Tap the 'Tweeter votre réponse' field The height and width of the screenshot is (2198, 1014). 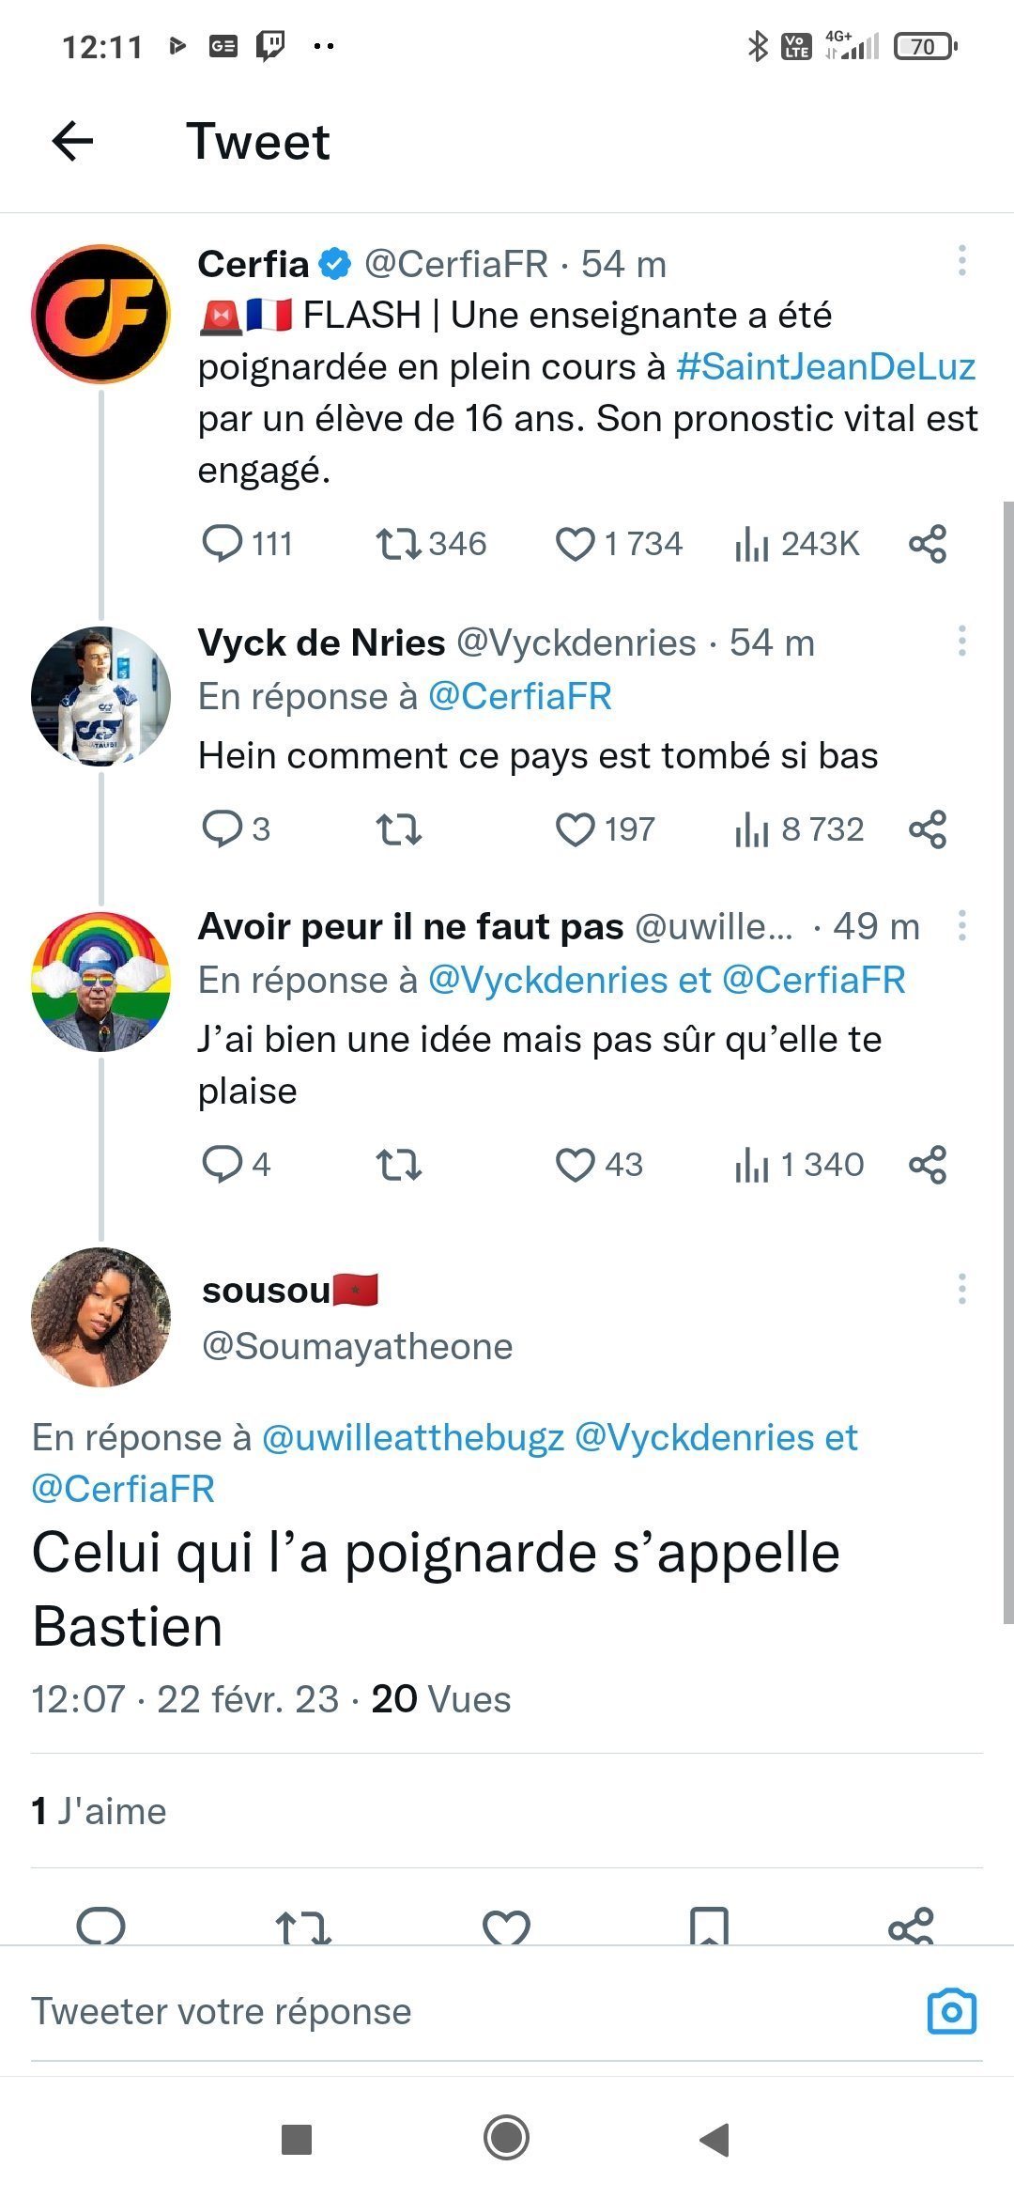tap(376, 2011)
